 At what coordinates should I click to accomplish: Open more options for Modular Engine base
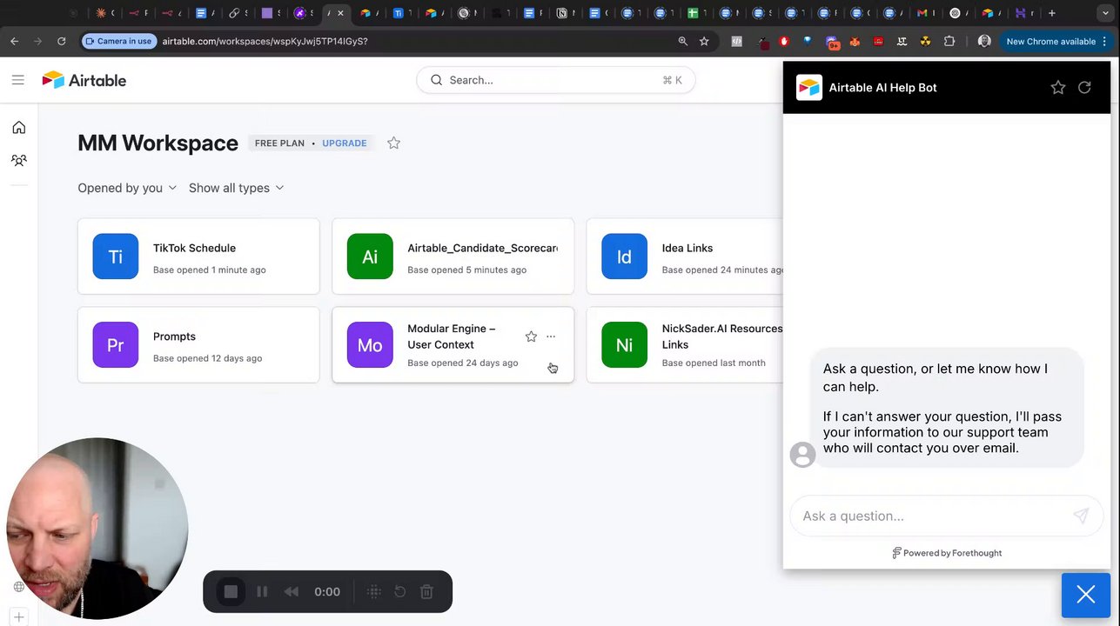[551, 336]
